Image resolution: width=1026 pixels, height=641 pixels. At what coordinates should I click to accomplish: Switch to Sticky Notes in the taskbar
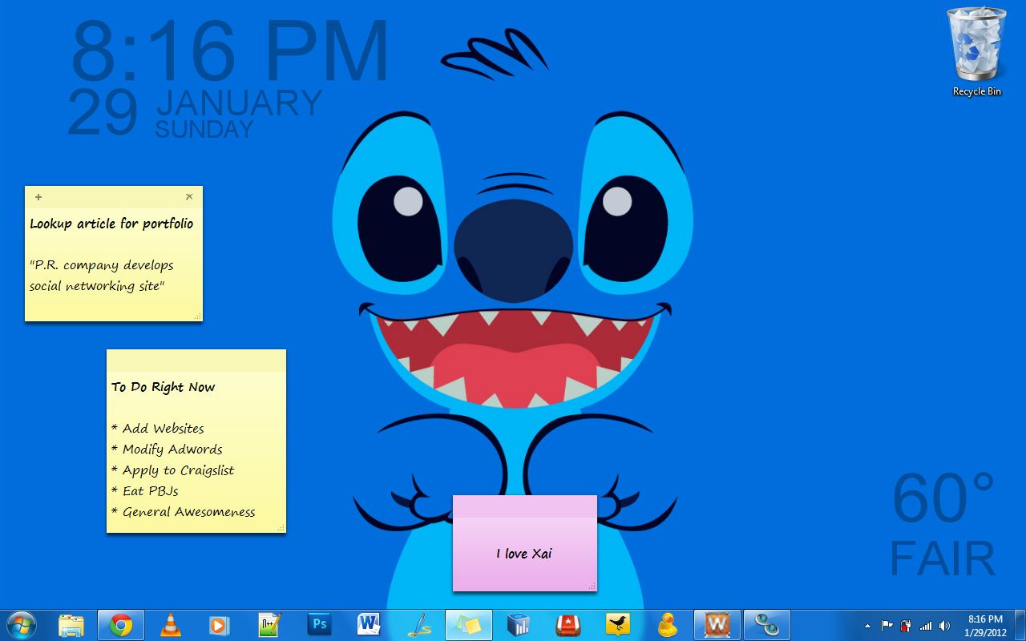[x=469, y=624]
